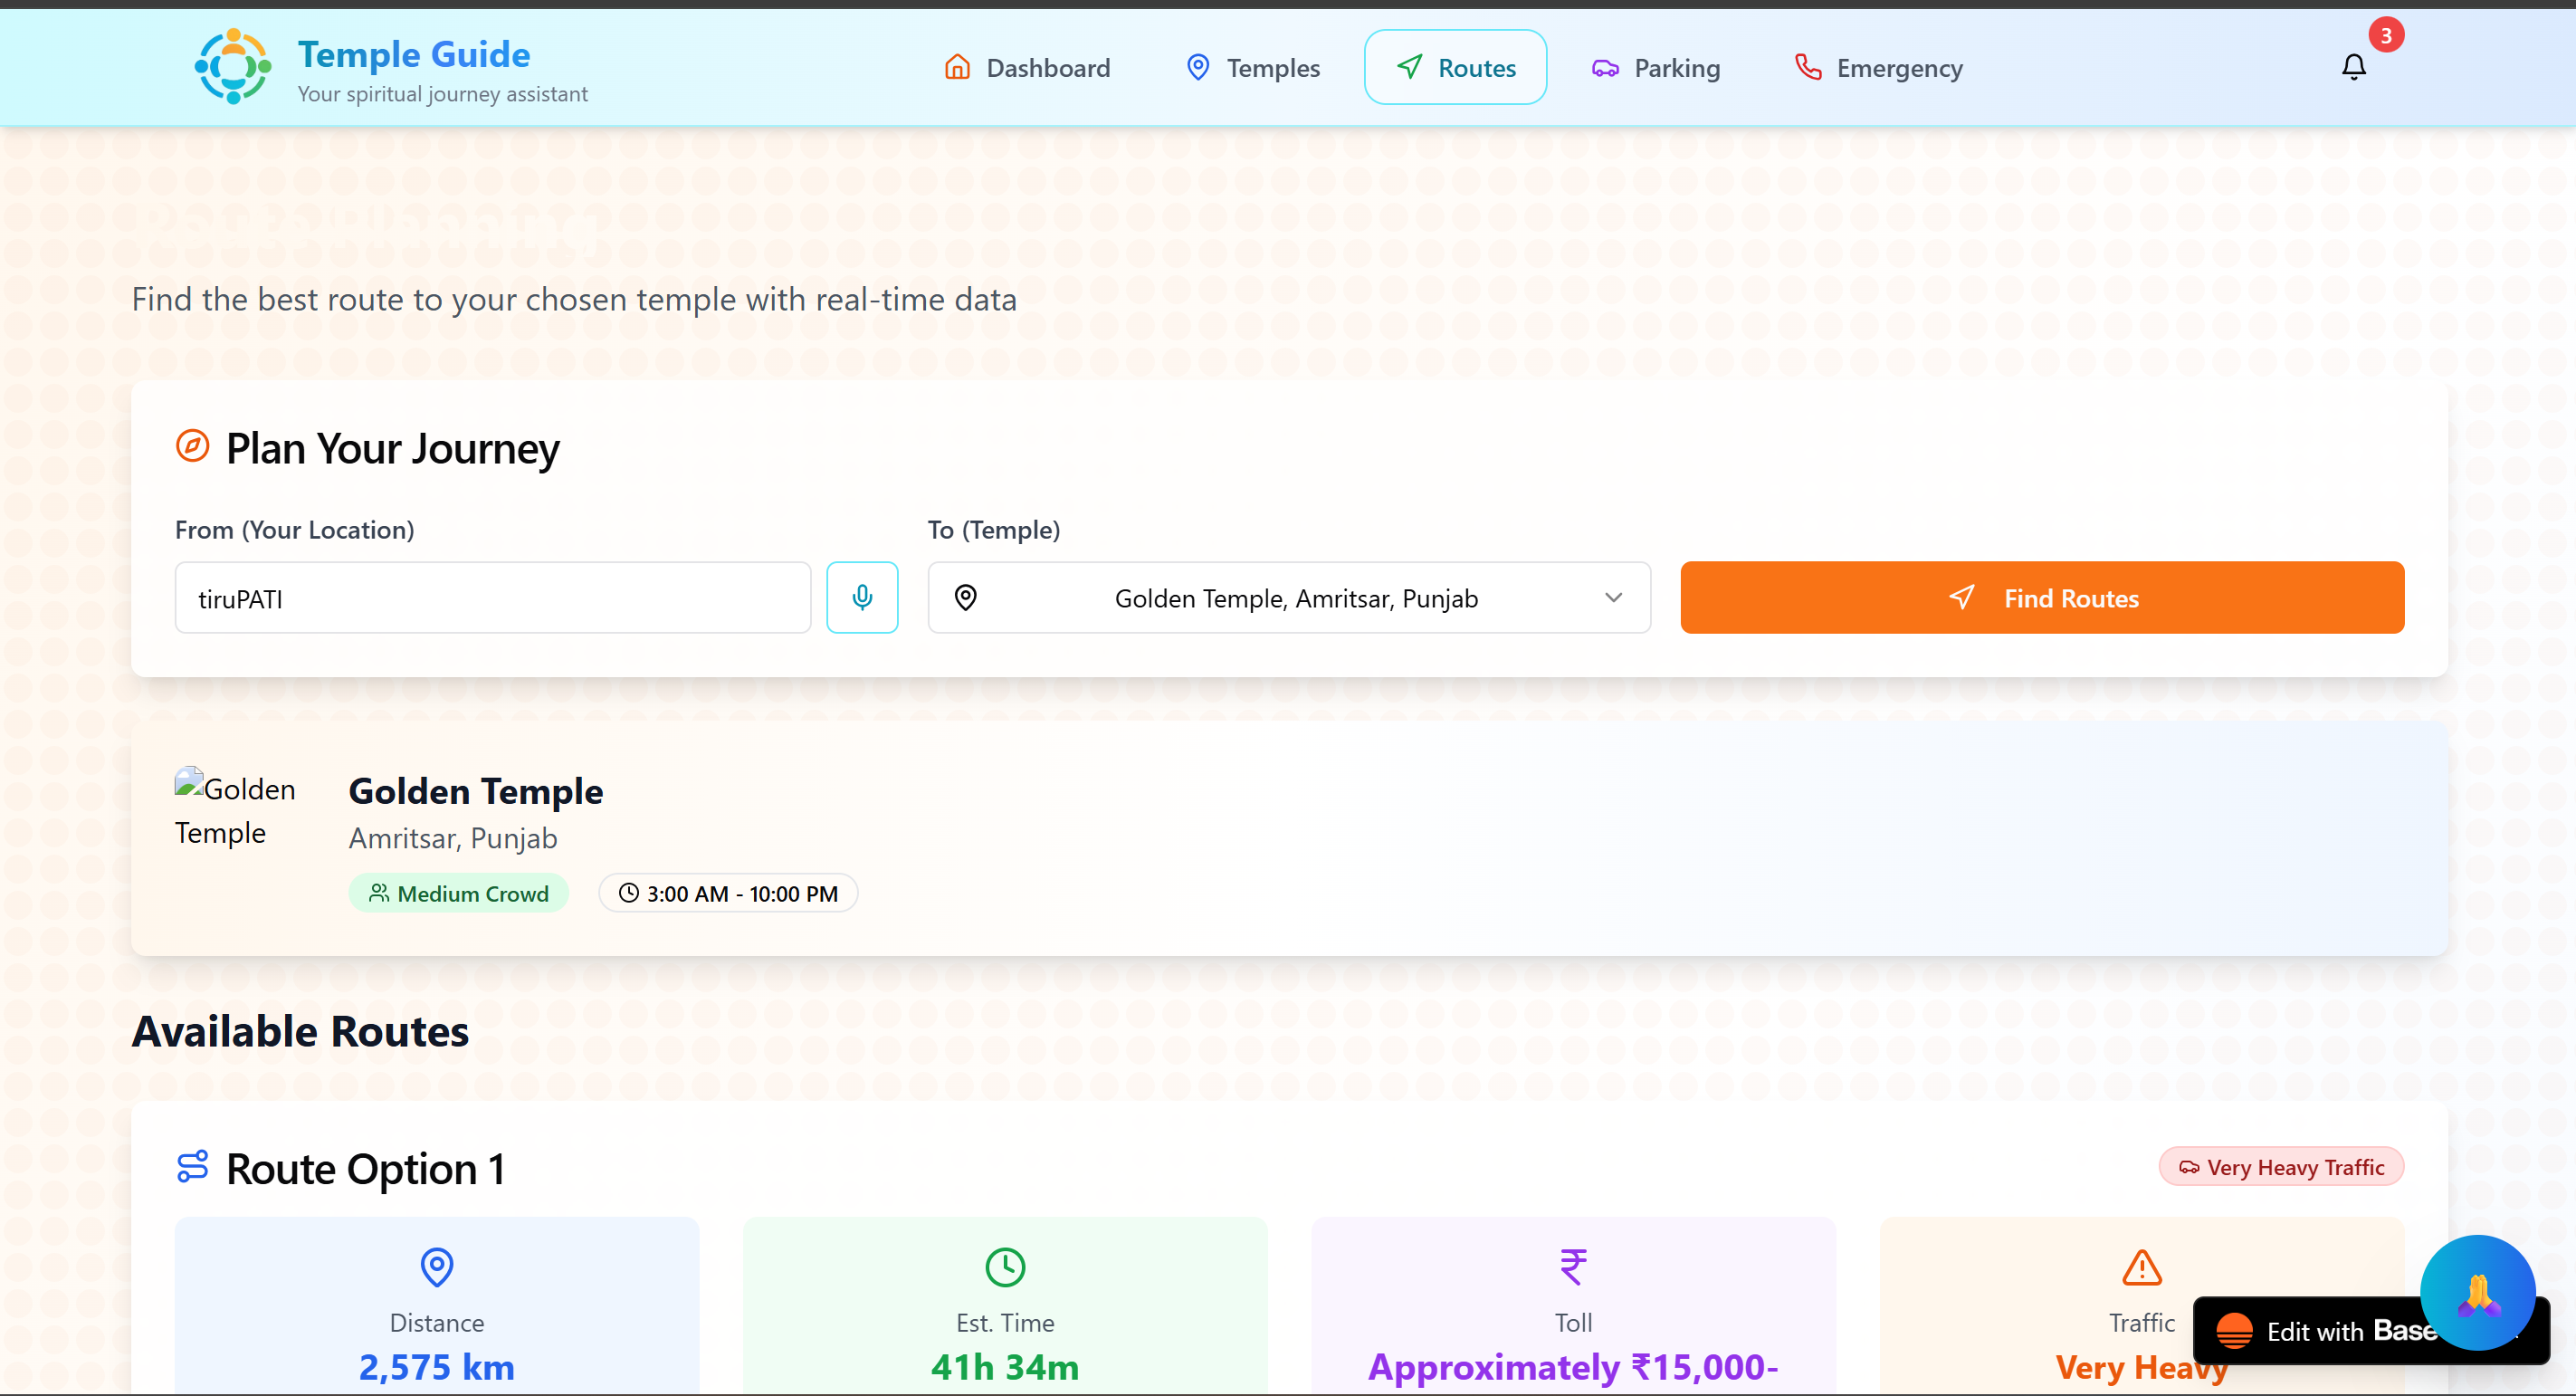Click the microphone voice input button
Viewport: 2576px width, 1396px height.
click(861, 597)
